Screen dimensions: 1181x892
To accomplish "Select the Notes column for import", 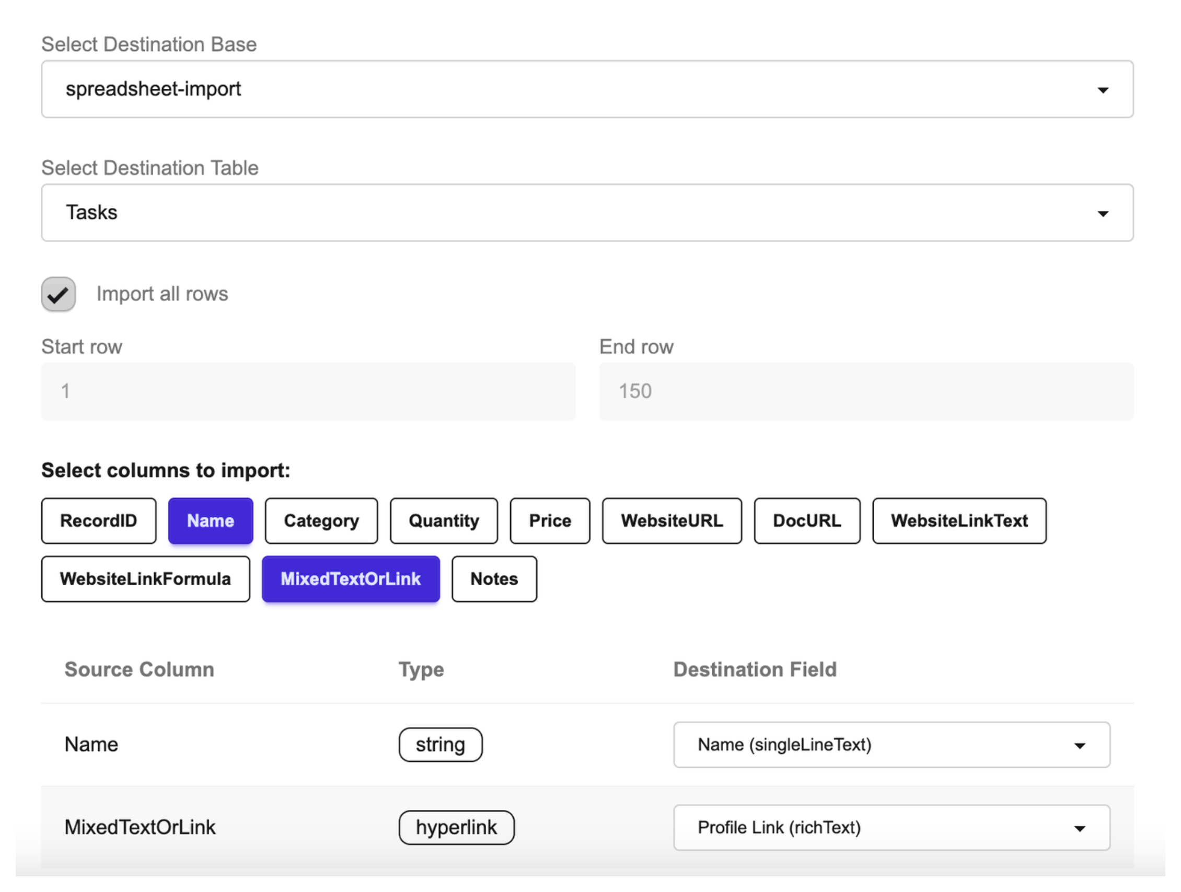I will click(x=494, y=578).
